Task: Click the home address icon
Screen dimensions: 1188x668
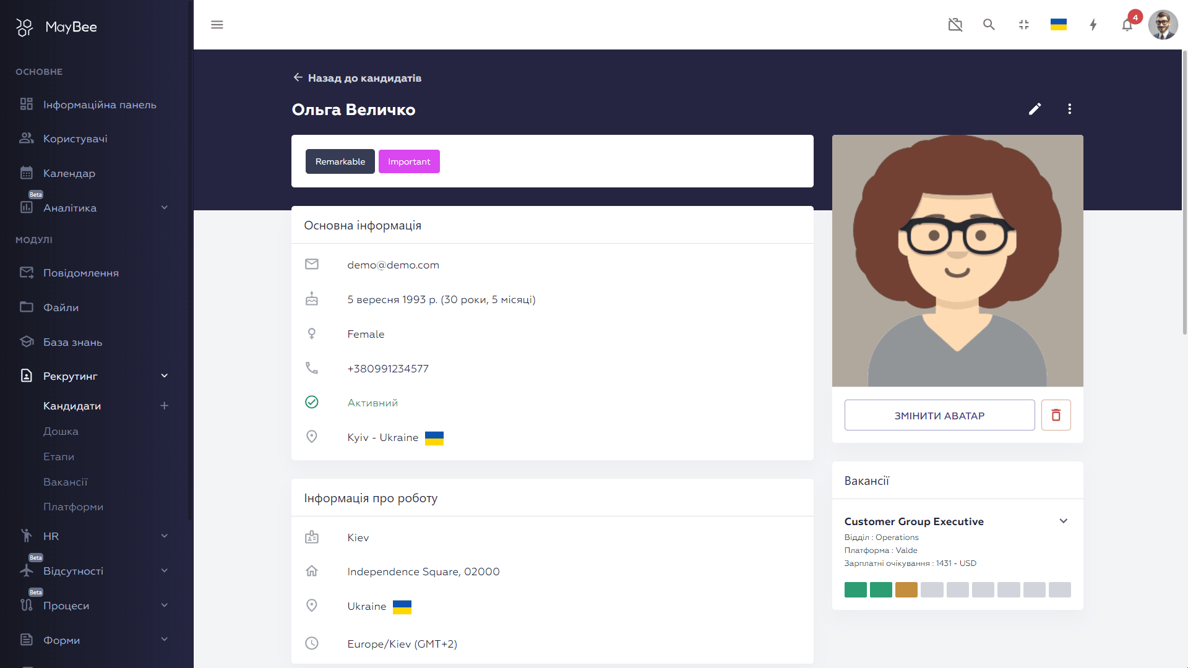Action: click(312, 571)
